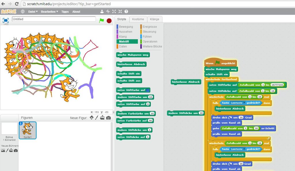Open the About link

pyautogui.click(x=76, y=12)
